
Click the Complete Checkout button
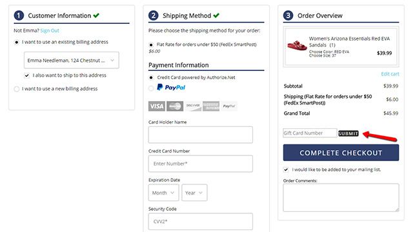pyautogui.click(x=341, y=153)
